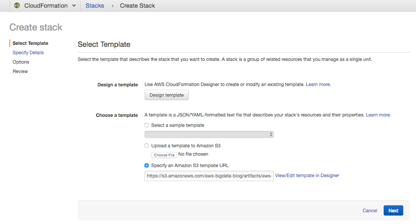Cancel the stack creation
416x224 pixels.
pyautogui.click(x=370, y=210)
